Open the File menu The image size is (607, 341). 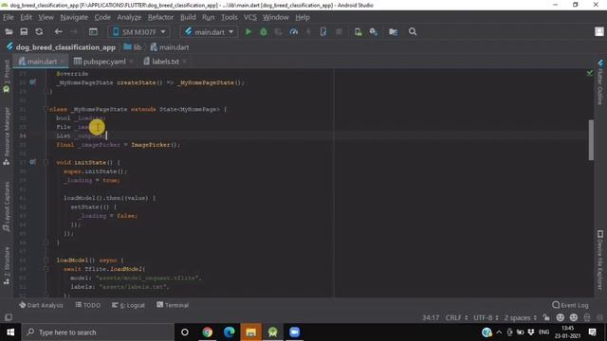(9, 17)
